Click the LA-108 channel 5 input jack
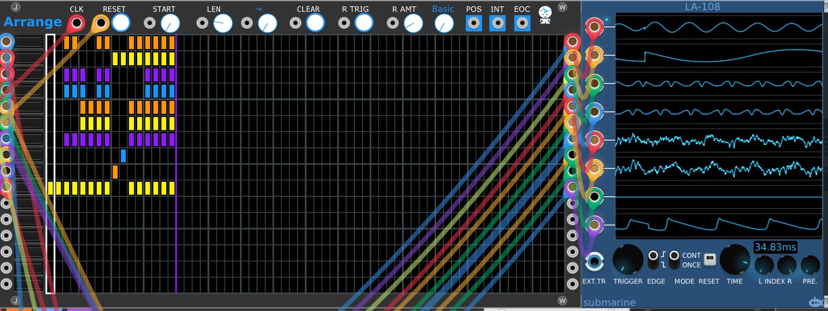Viewport: 828px width, 311px height. click(594, 140)
